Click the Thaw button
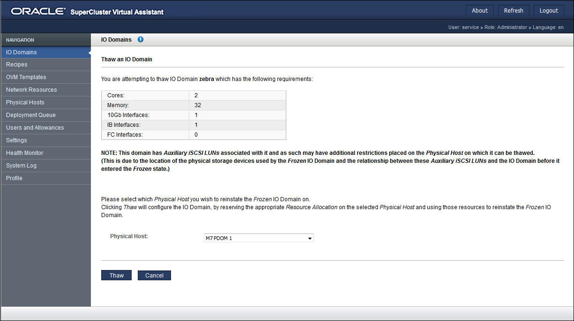Viewport: 574px width, 321px height. coord(116,275)
